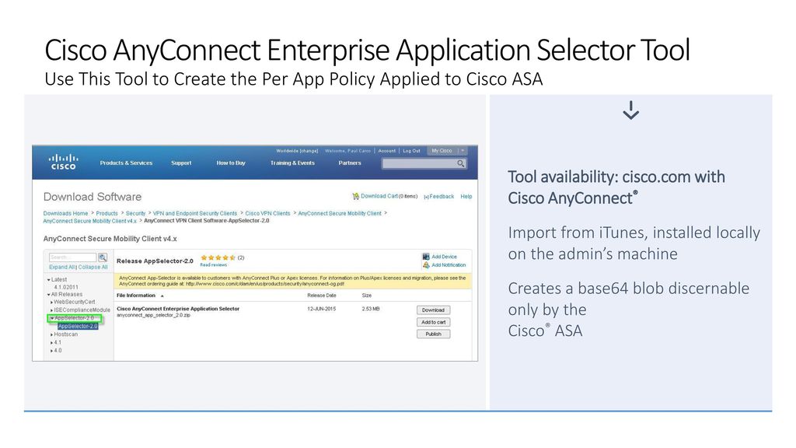Screen dimensions: 796x448
Task: Click the anyconnect_app_selector_2.0.zip filename
Action: [x=153, y=316]
